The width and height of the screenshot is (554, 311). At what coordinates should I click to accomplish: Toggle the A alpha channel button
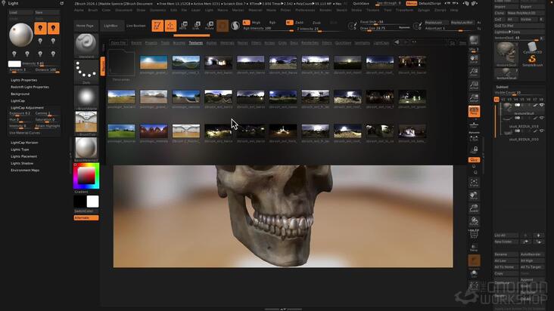tap(246, 22)
